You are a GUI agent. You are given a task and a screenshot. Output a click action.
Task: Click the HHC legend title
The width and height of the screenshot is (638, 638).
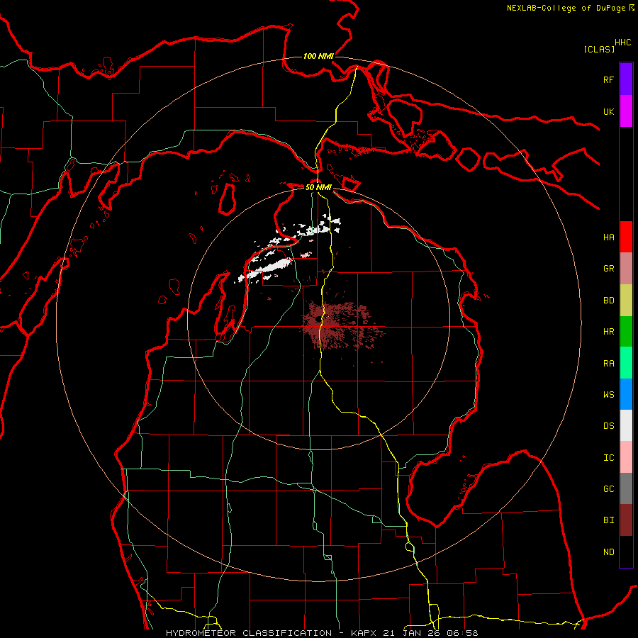pos(623,43)
